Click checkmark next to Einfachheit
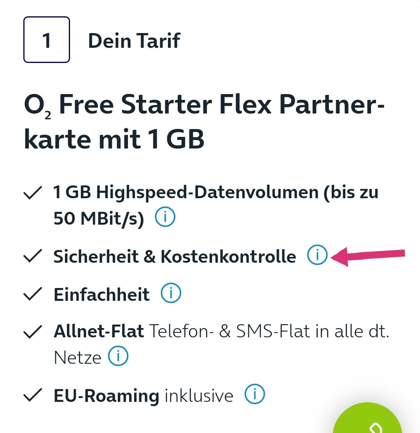420x433 pixels. 33,294
